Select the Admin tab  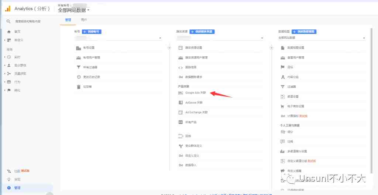[68, 20]
